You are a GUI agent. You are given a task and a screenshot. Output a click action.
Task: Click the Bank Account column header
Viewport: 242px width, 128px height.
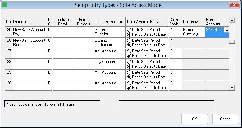[x=217, y=22]
